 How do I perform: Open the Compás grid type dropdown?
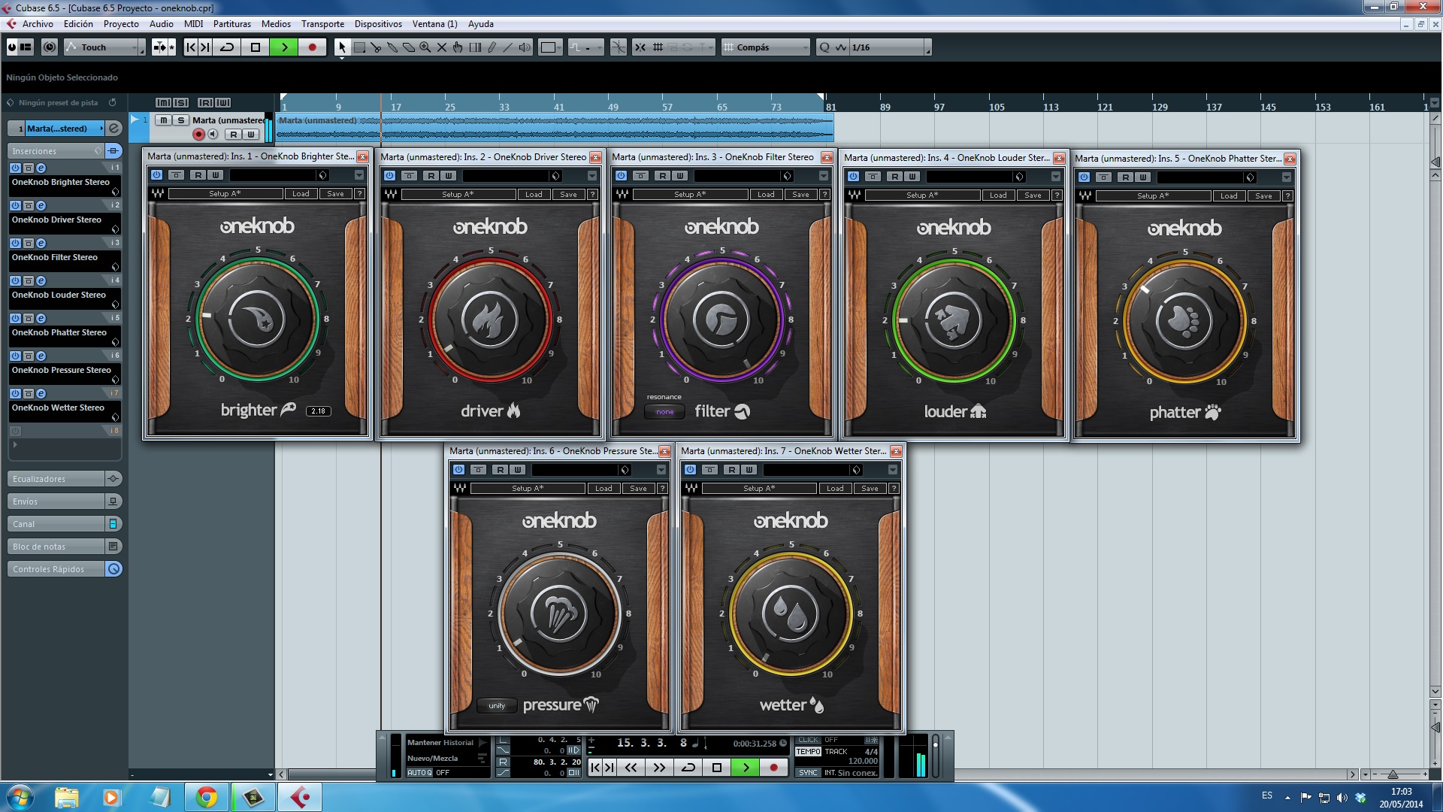point(766,47)
